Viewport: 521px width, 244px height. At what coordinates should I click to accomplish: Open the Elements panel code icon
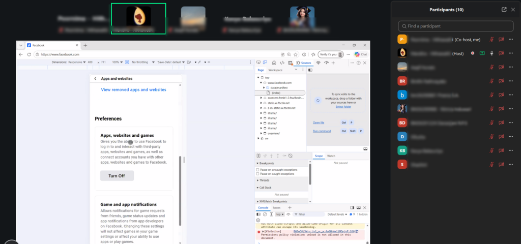[282, 63]
